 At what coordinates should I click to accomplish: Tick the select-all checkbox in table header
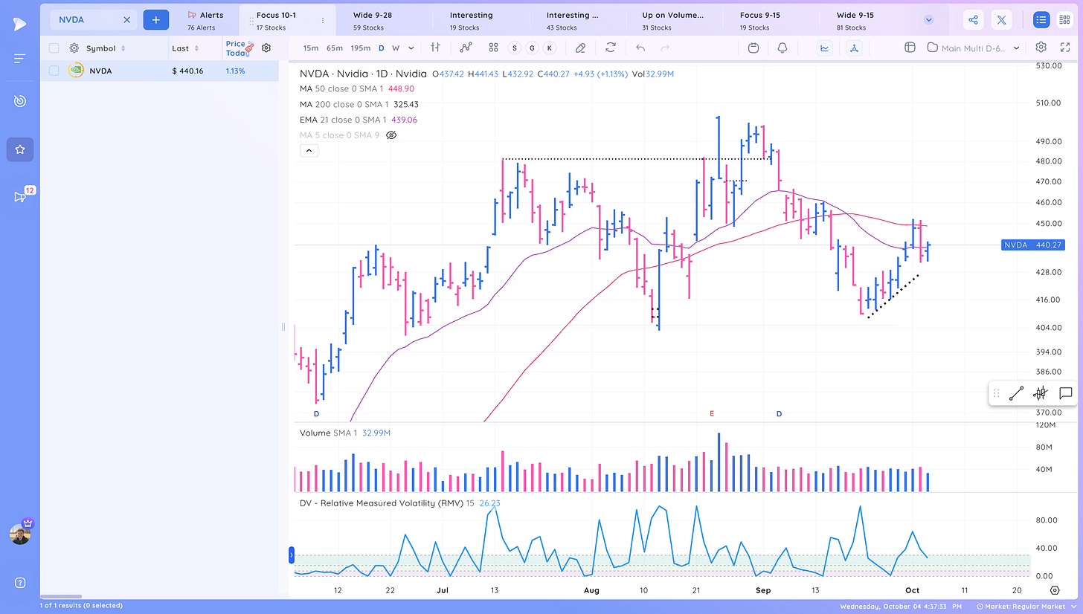click(x=54, y=48)
